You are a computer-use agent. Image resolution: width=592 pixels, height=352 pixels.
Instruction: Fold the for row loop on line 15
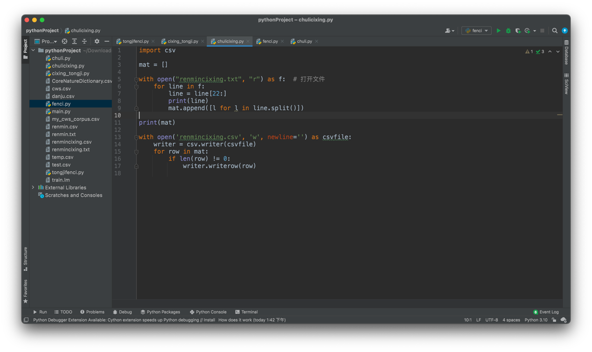pos(136,152)
